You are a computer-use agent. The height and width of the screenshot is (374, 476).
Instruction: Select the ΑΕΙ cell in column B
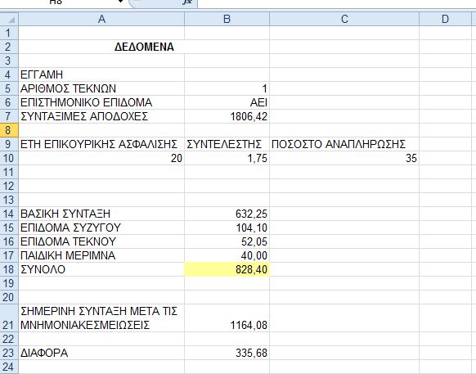tap(227, 102)
